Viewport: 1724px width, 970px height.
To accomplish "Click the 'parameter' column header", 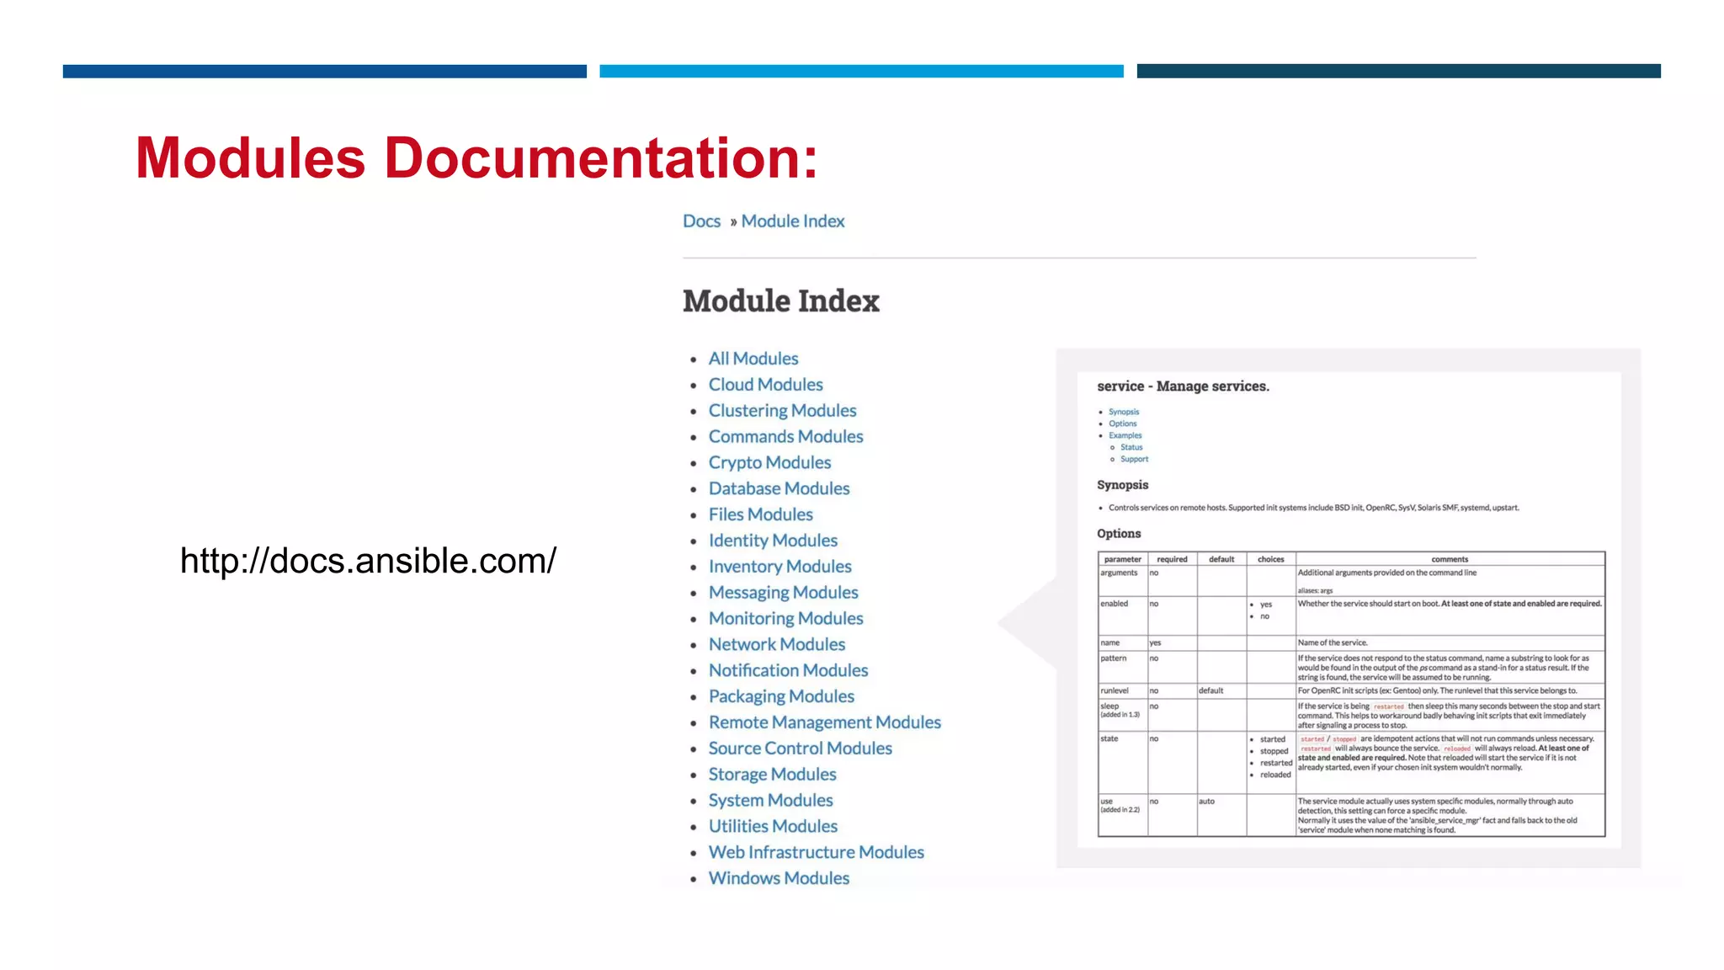I will coord(1122,559).
